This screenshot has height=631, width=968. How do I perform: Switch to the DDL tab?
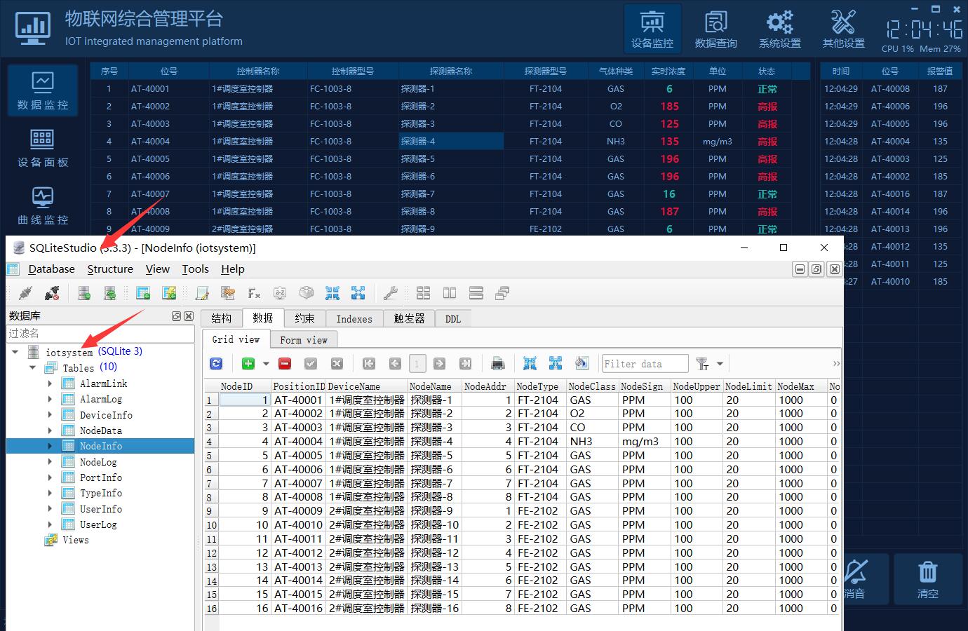point(453,319)
